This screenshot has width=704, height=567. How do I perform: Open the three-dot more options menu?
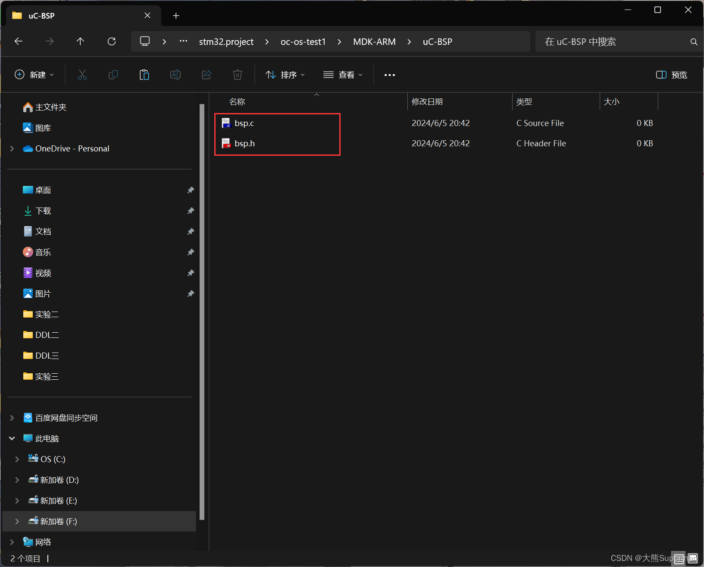click(390, 75)
